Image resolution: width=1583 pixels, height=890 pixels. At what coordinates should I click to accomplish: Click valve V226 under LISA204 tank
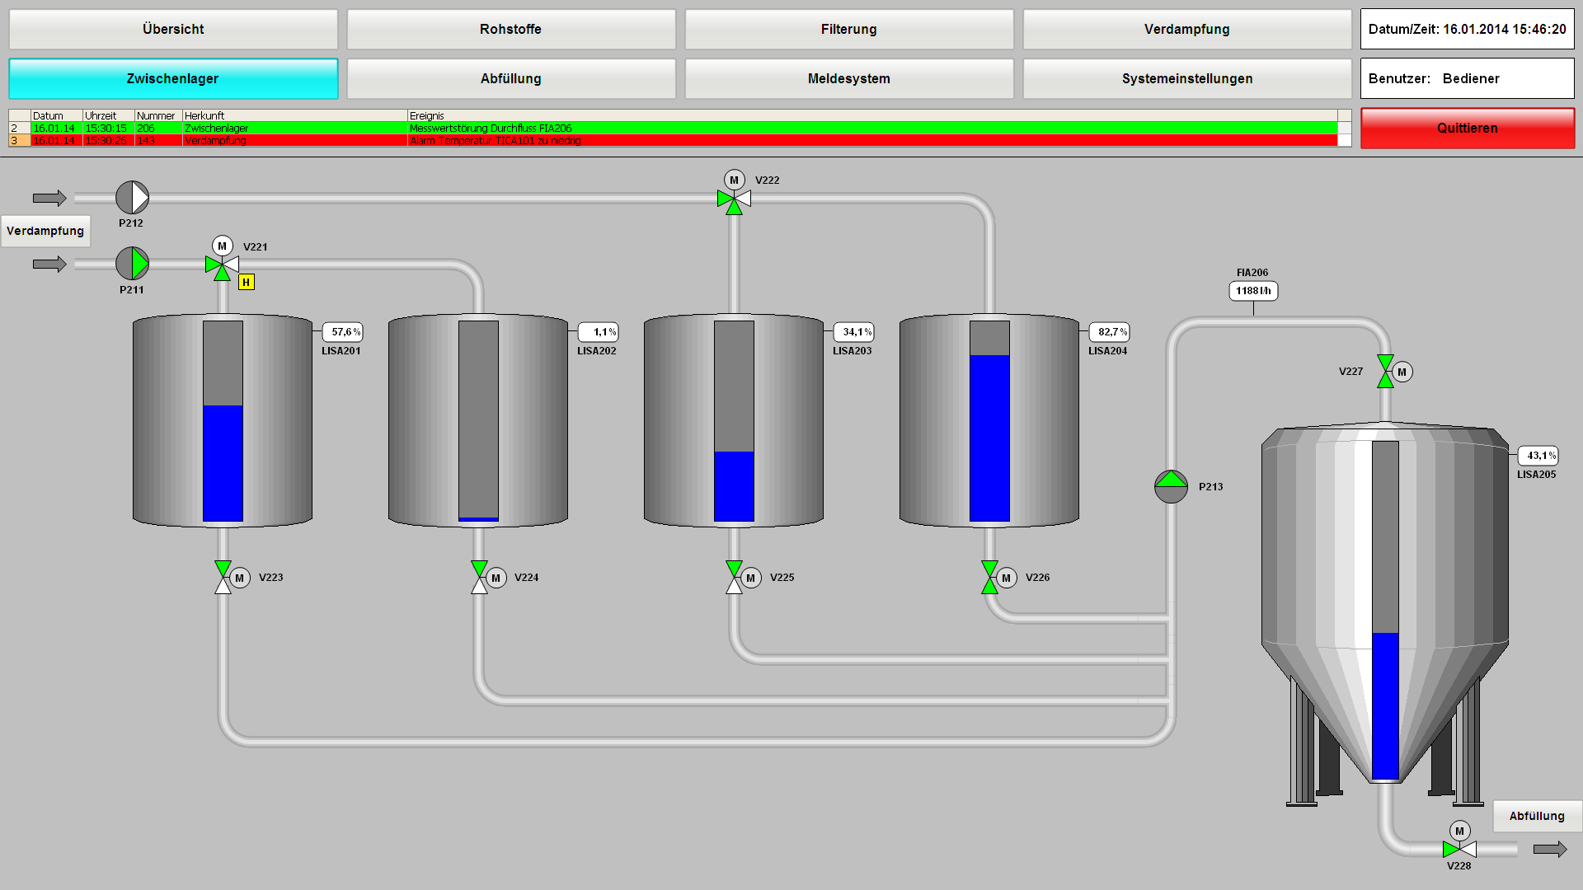990,577
